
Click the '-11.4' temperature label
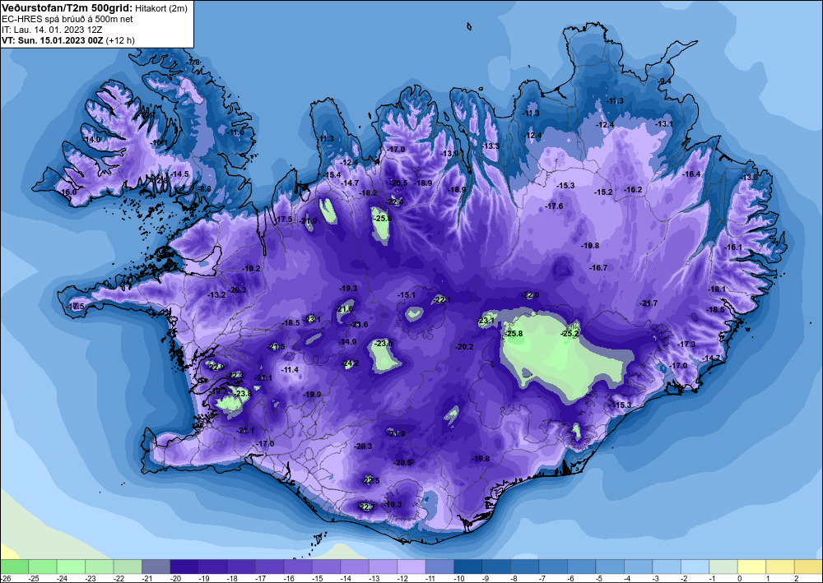(290, 370)
